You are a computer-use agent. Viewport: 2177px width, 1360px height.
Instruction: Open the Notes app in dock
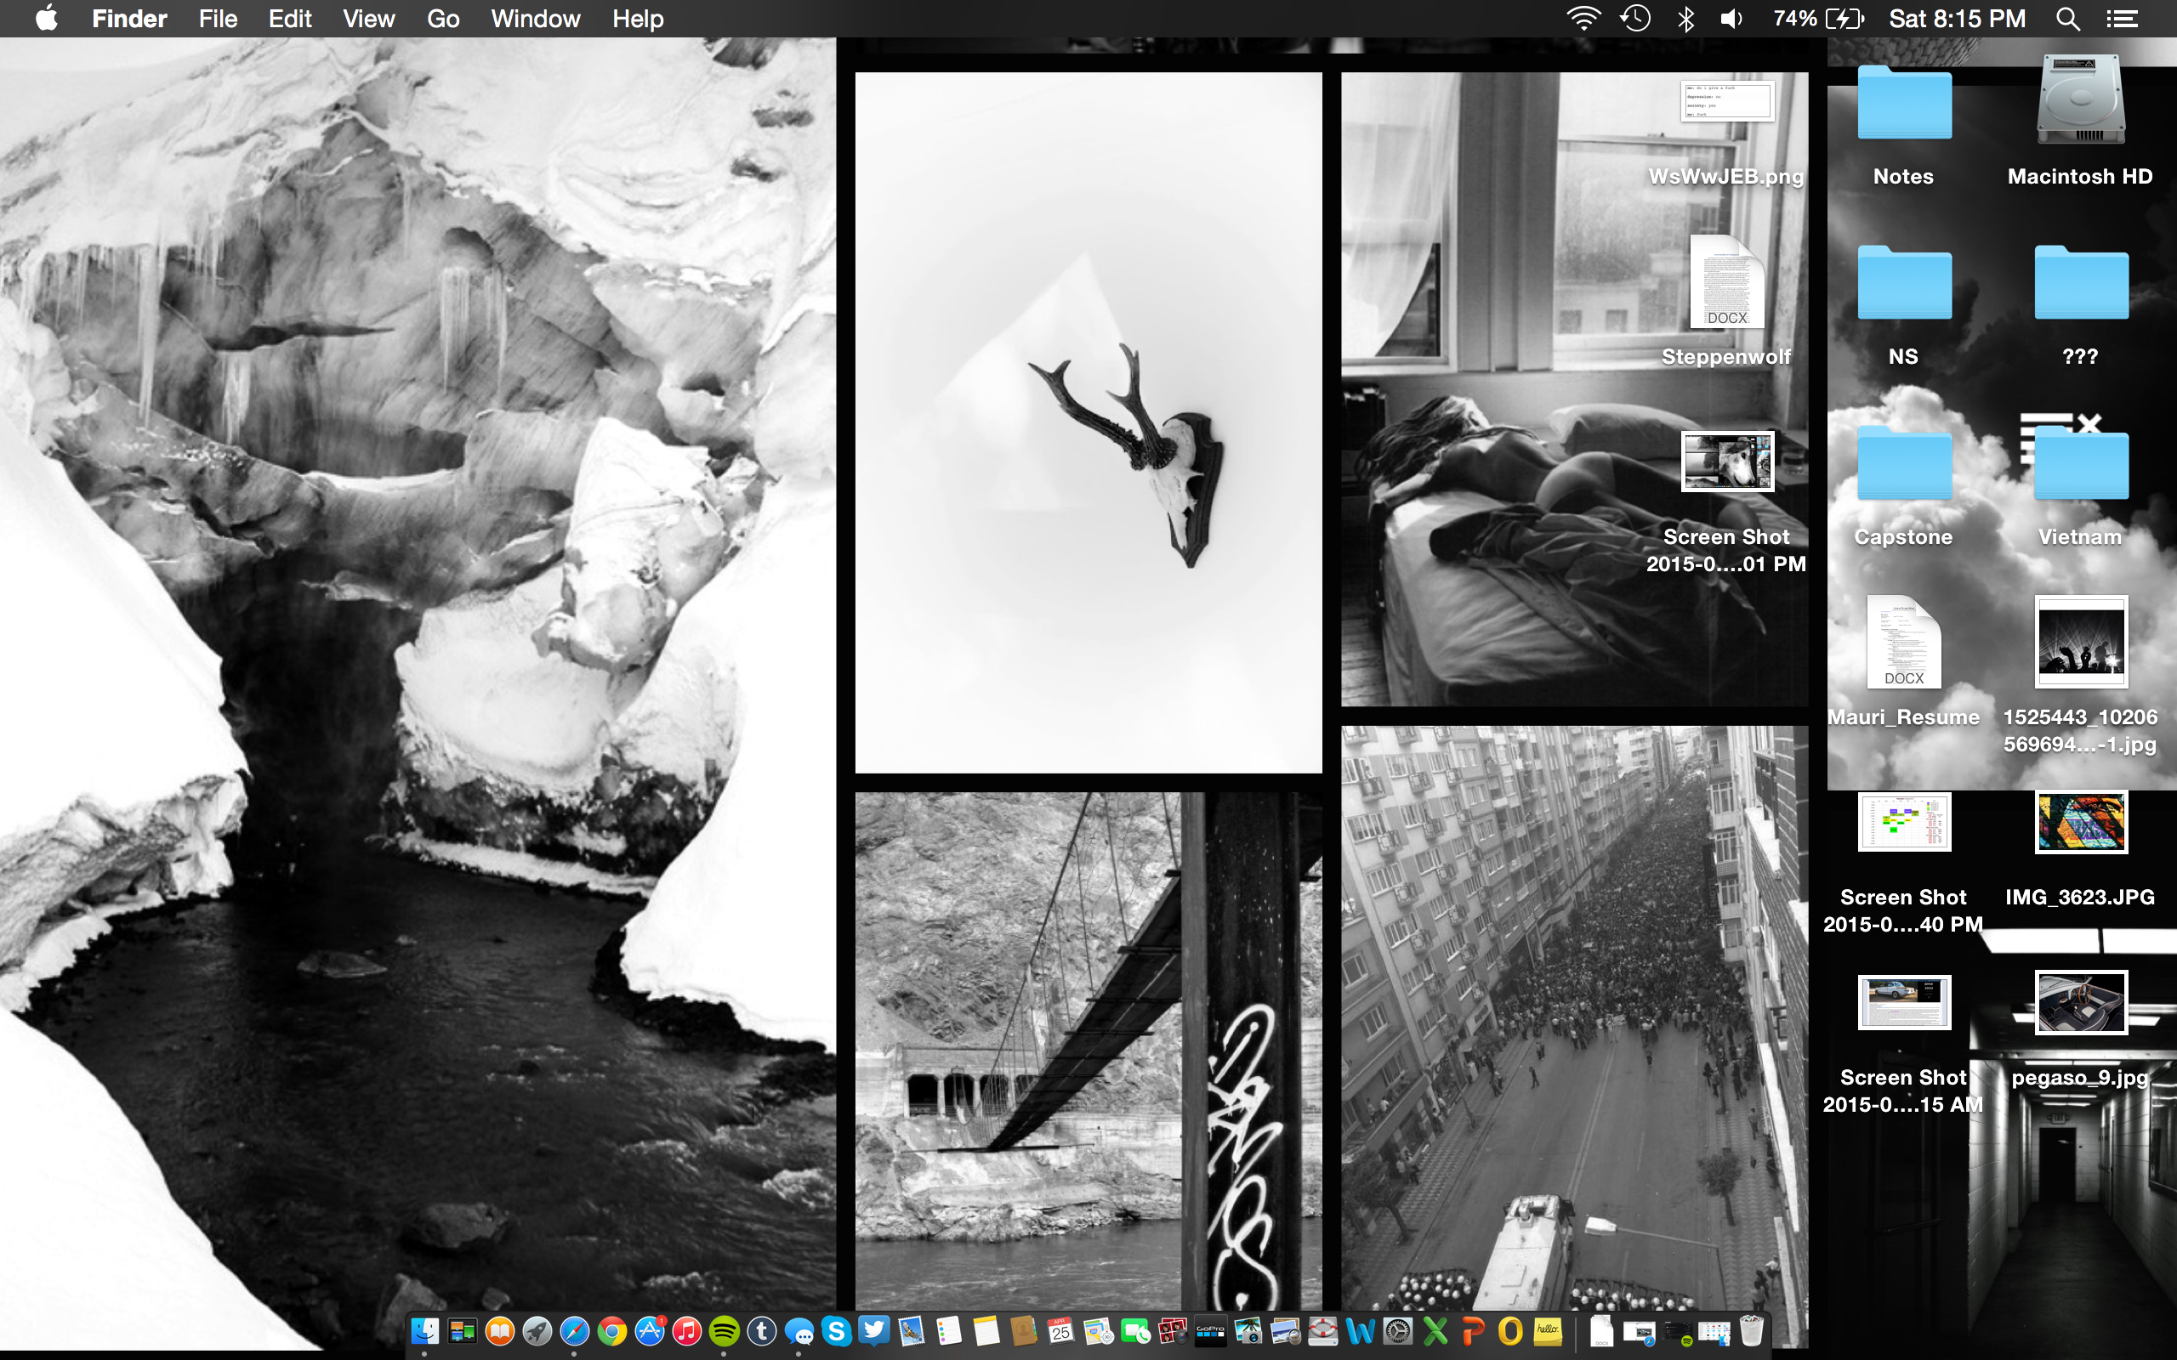click(x=986, y=1330)
